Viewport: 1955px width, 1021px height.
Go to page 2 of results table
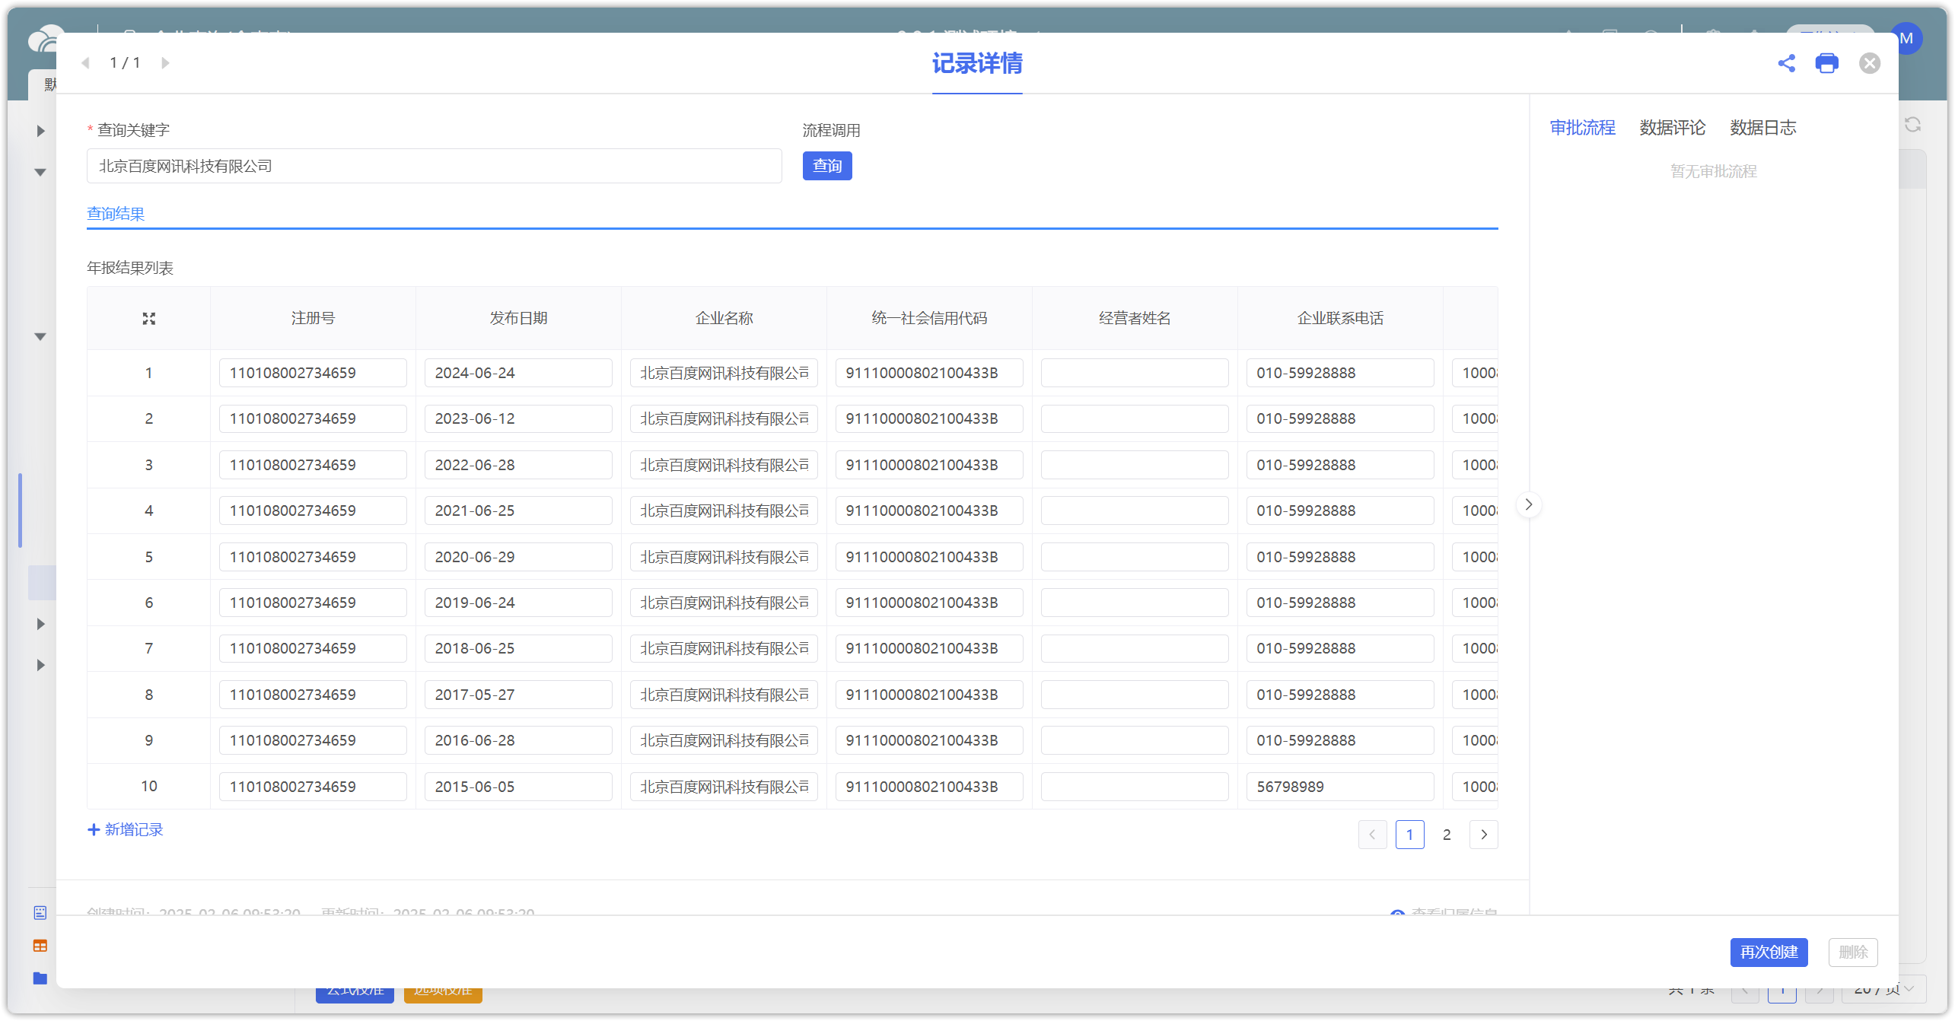tap(1446, 835)
